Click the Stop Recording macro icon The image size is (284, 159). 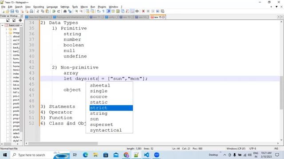(x=148, y=11)
